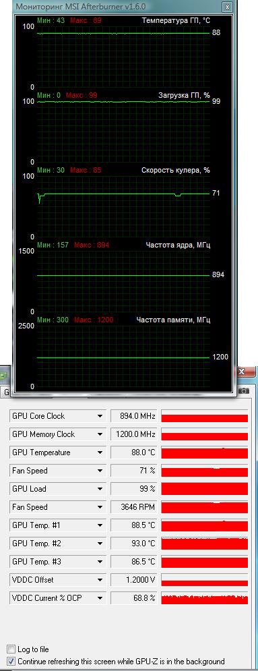Click the Скорость кулера, % graph label
This screenshot has height=671, width=258.
[176, 170]
